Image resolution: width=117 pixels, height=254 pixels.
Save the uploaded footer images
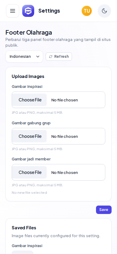tap(104, 210)
